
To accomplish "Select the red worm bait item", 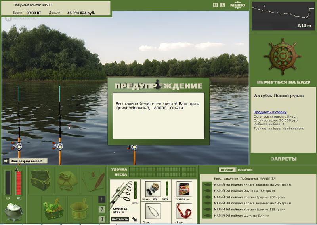I will pos(184,211).
